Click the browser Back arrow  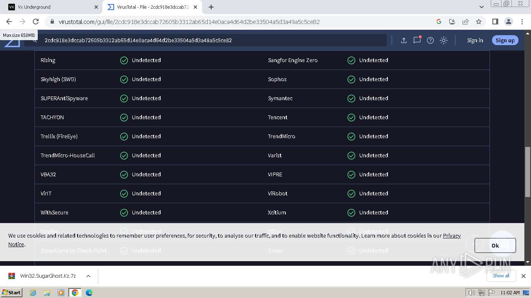pyautogui.click(x=9, y=22)
